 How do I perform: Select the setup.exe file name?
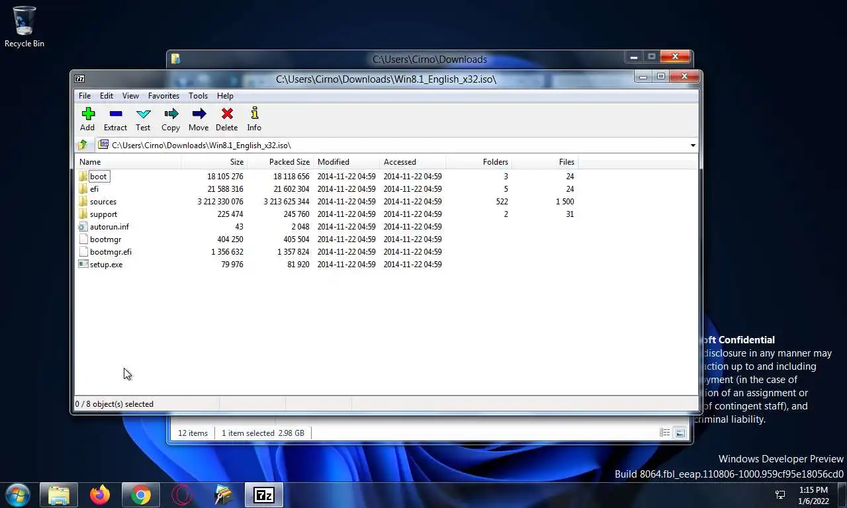click(x=106, y=265)
